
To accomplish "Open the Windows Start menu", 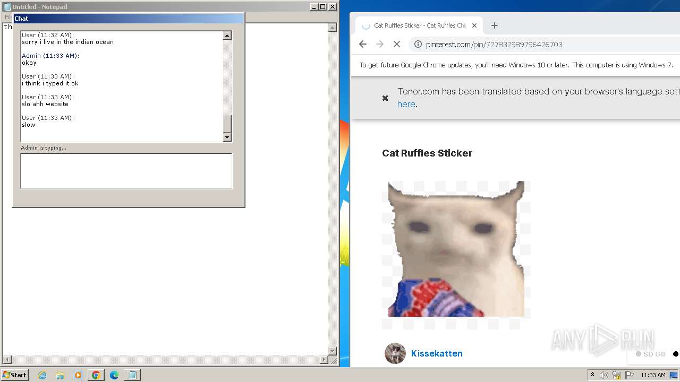I will 14,375.
